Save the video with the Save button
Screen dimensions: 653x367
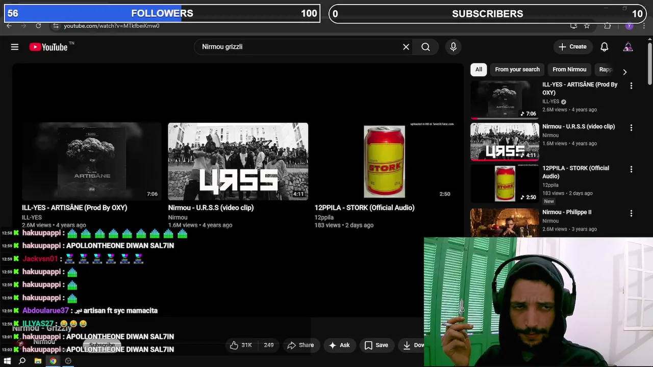(376, 345)
